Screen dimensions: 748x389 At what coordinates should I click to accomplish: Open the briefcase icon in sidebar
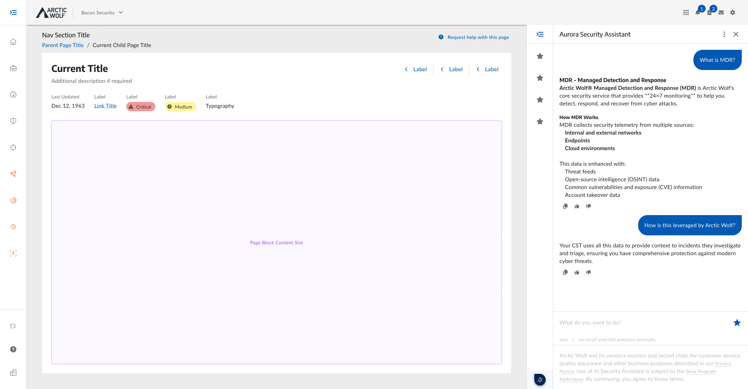[13, 68]
